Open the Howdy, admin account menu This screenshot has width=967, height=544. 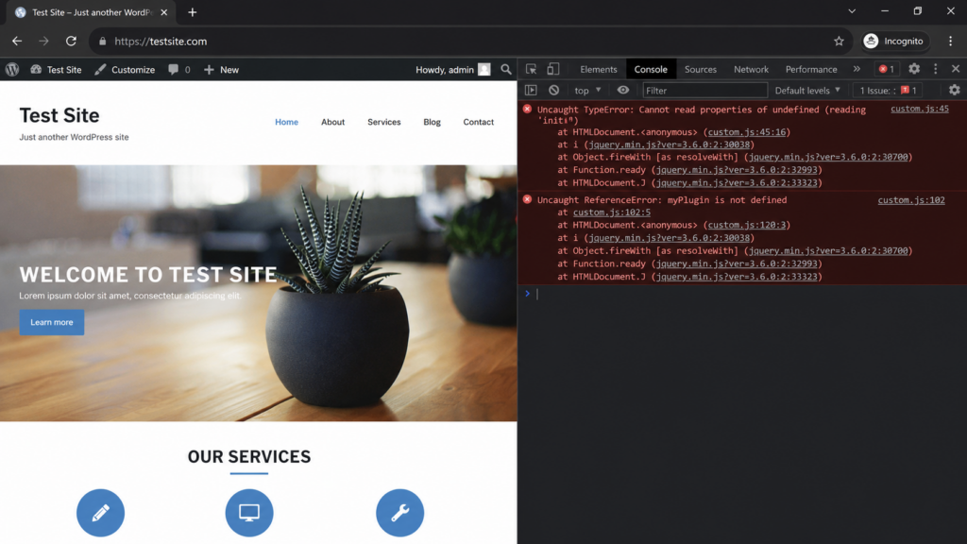pos(452,70)
